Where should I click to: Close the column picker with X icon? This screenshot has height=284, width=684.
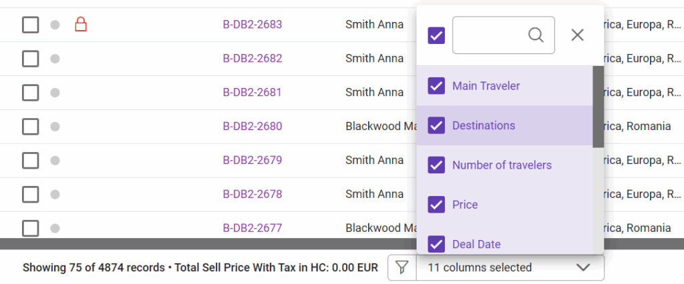[578, 35]
